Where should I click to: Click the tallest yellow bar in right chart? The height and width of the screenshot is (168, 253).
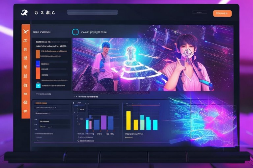tap(128, 120)
